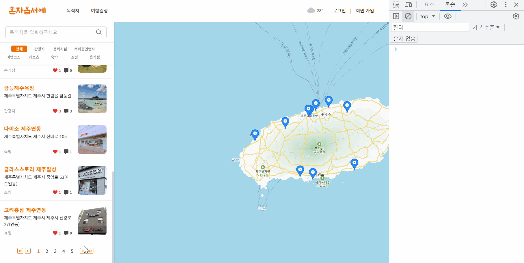Click the 고려홍삼 제주연동 thumbnail
The height and width of the screenshot is (263, 524).
pyautogui.click(x=92, y=221)
